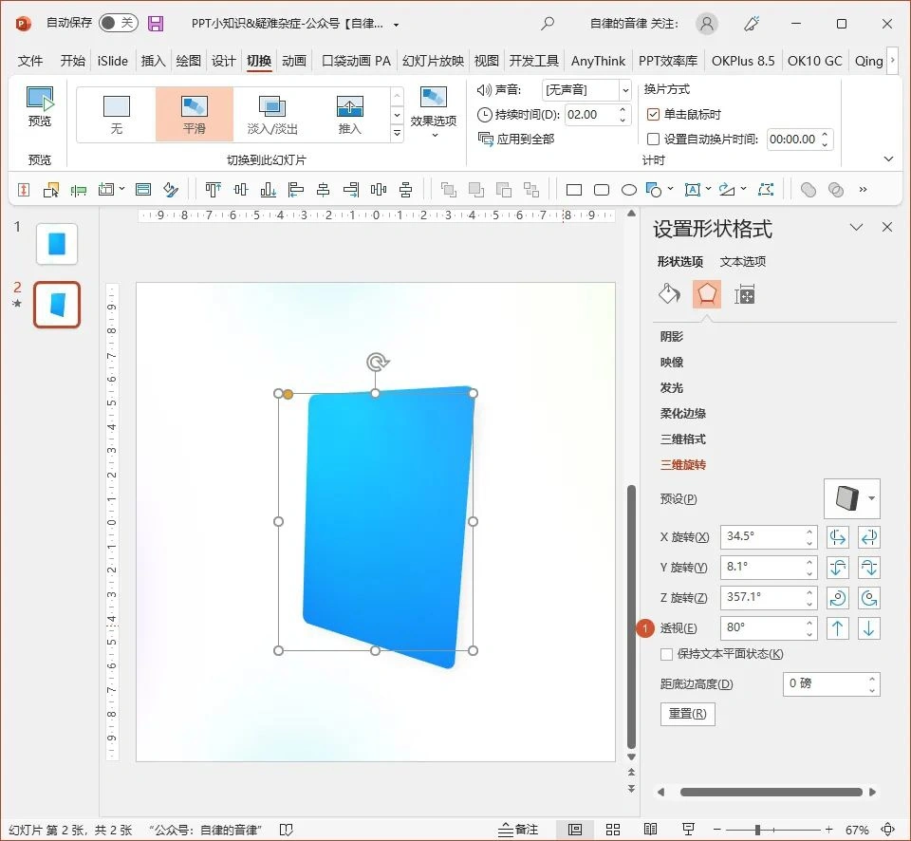This screenshot has height=841, width=911.
Task: Click the save icon in title bar
Action: (x=156, y=24)
